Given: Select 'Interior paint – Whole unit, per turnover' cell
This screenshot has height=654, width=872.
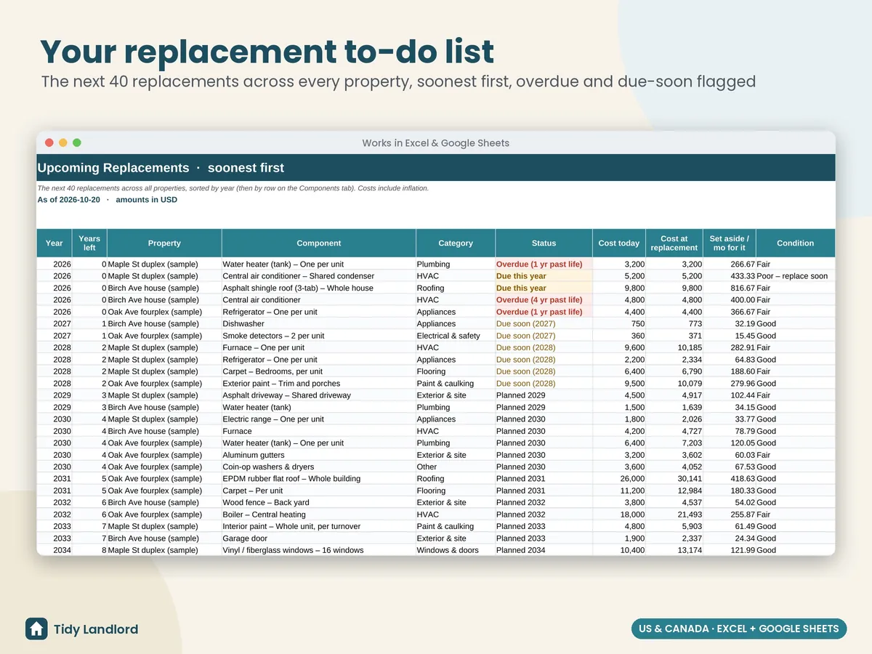Looking at the screenshot, I should click(x=319, y=527).
